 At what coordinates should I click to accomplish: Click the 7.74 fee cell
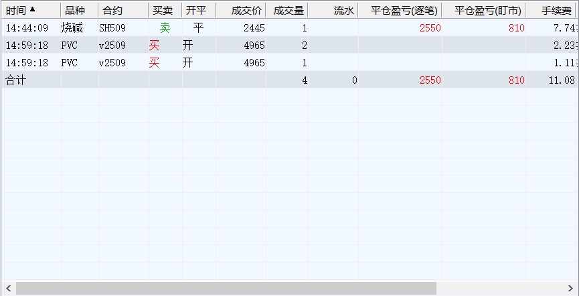(564, 28)
